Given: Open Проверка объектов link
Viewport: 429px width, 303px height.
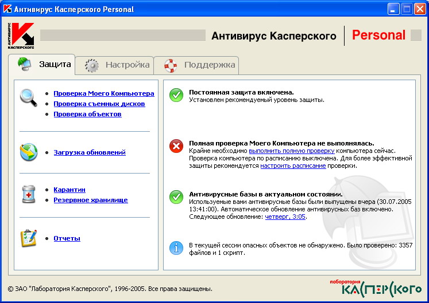Looking at the screenshot, I should click(x=87, y=114).
